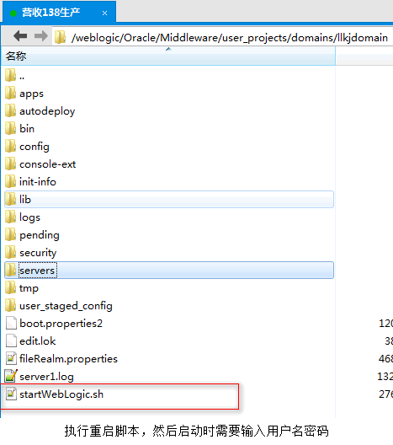
Task: Select the 'pending' folder name
Action: pyautogui.click(x=40, y=235)
